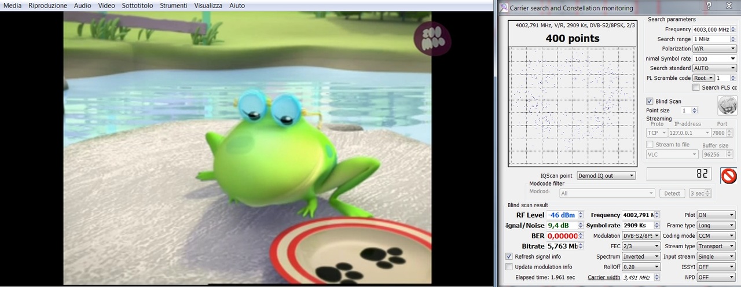Open the PL Scramble code Root dropdown
This screenshot has height=287, width=741.
pos(703,78)
